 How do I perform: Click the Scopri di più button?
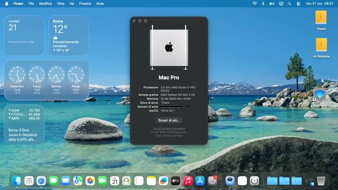pyautogui.click(x=169, y=120)
